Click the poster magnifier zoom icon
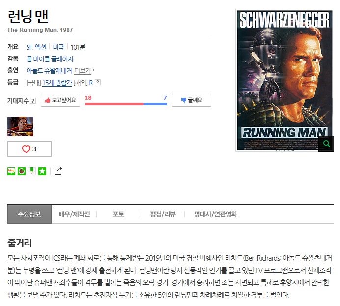The width and height of the screenshot is (340, 306). point(326,144)
